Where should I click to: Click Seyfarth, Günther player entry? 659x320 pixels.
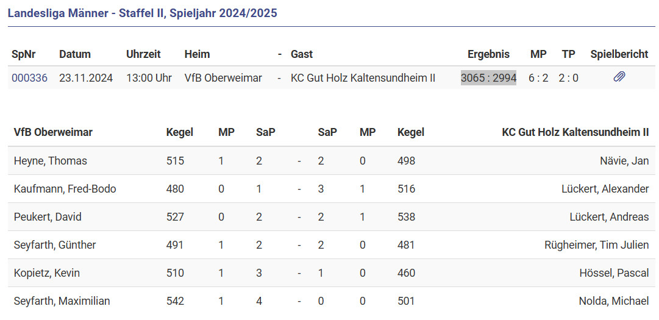pyautogui.click(x=55, y=245)
